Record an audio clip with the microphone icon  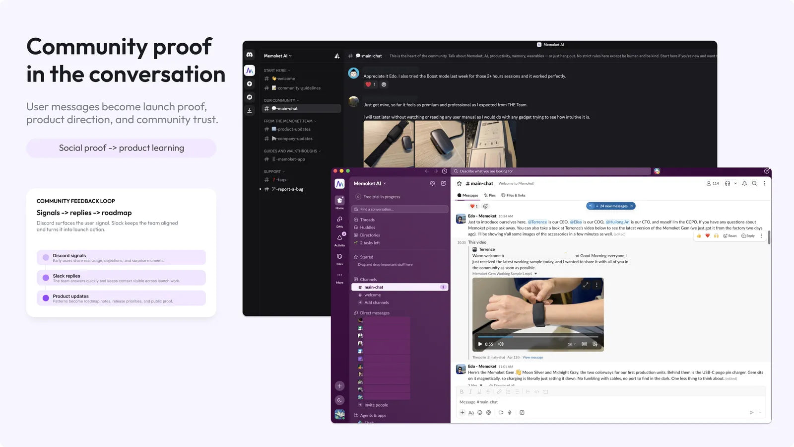tap(510, 412)
